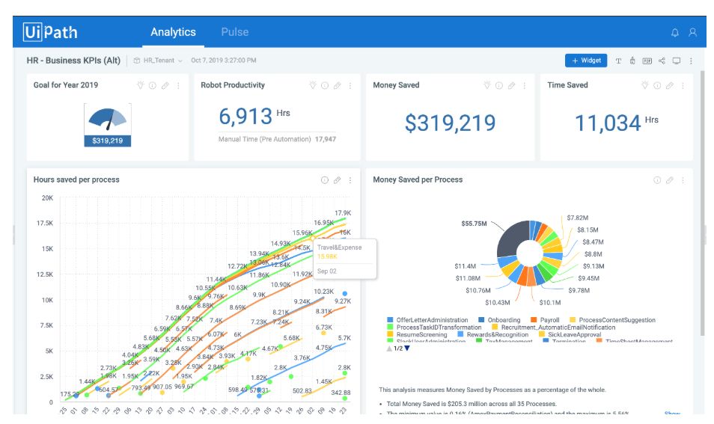
Task: Toggle SickLeaveApproval legend entry
Action: click(570, 335)
